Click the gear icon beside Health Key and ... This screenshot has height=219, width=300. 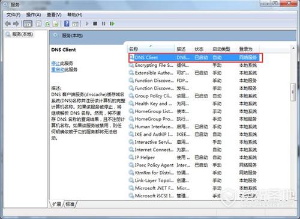(x=131, y=103)
